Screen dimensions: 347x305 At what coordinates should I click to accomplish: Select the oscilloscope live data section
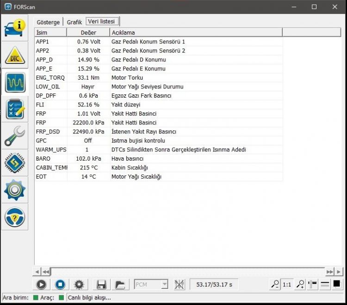point(15,82)
